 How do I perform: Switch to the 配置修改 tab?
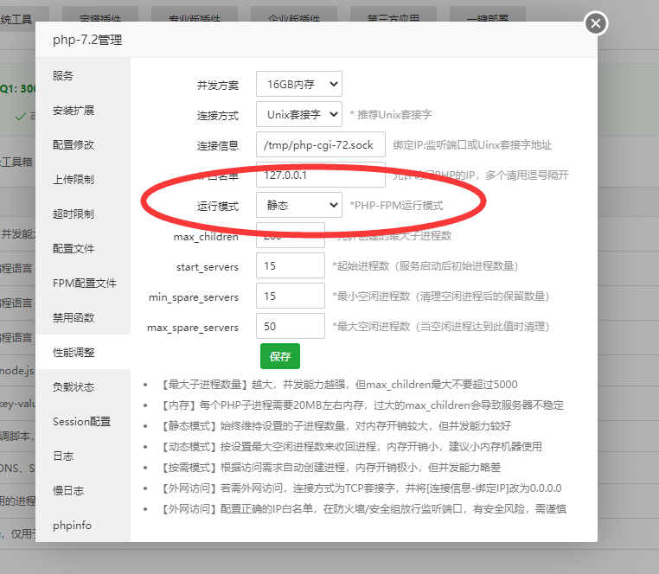tap(74, 145)
